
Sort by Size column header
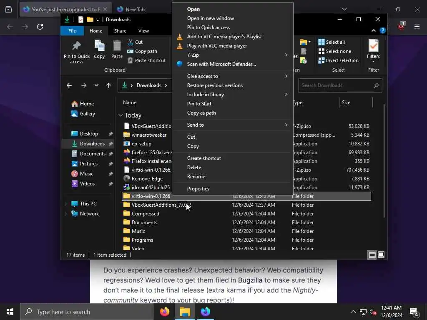pos(355,102)
